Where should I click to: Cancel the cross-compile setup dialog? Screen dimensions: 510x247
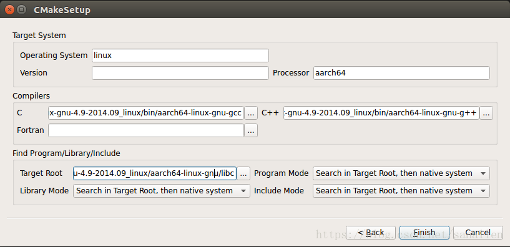click(478, 233)
